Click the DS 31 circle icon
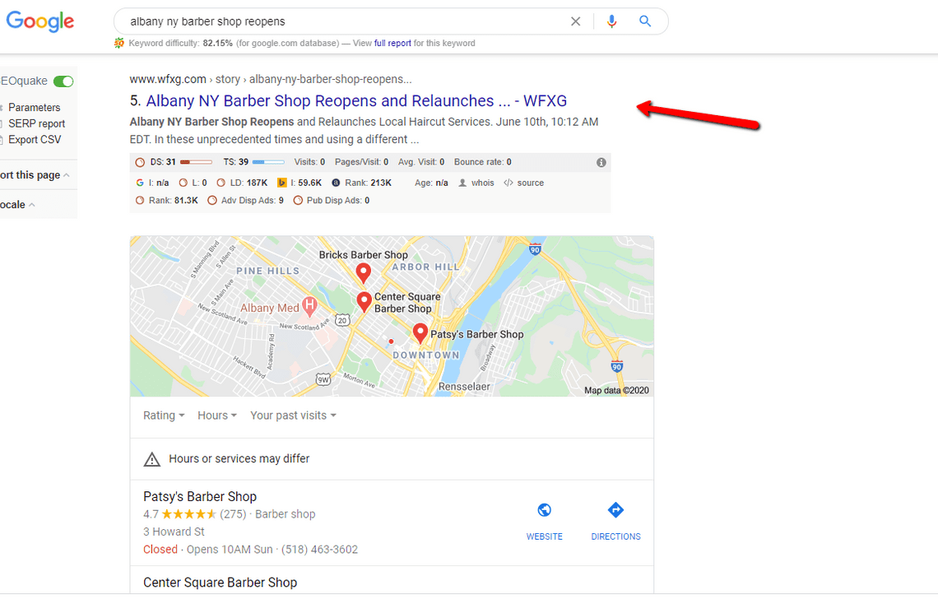 tap(140, 162)
